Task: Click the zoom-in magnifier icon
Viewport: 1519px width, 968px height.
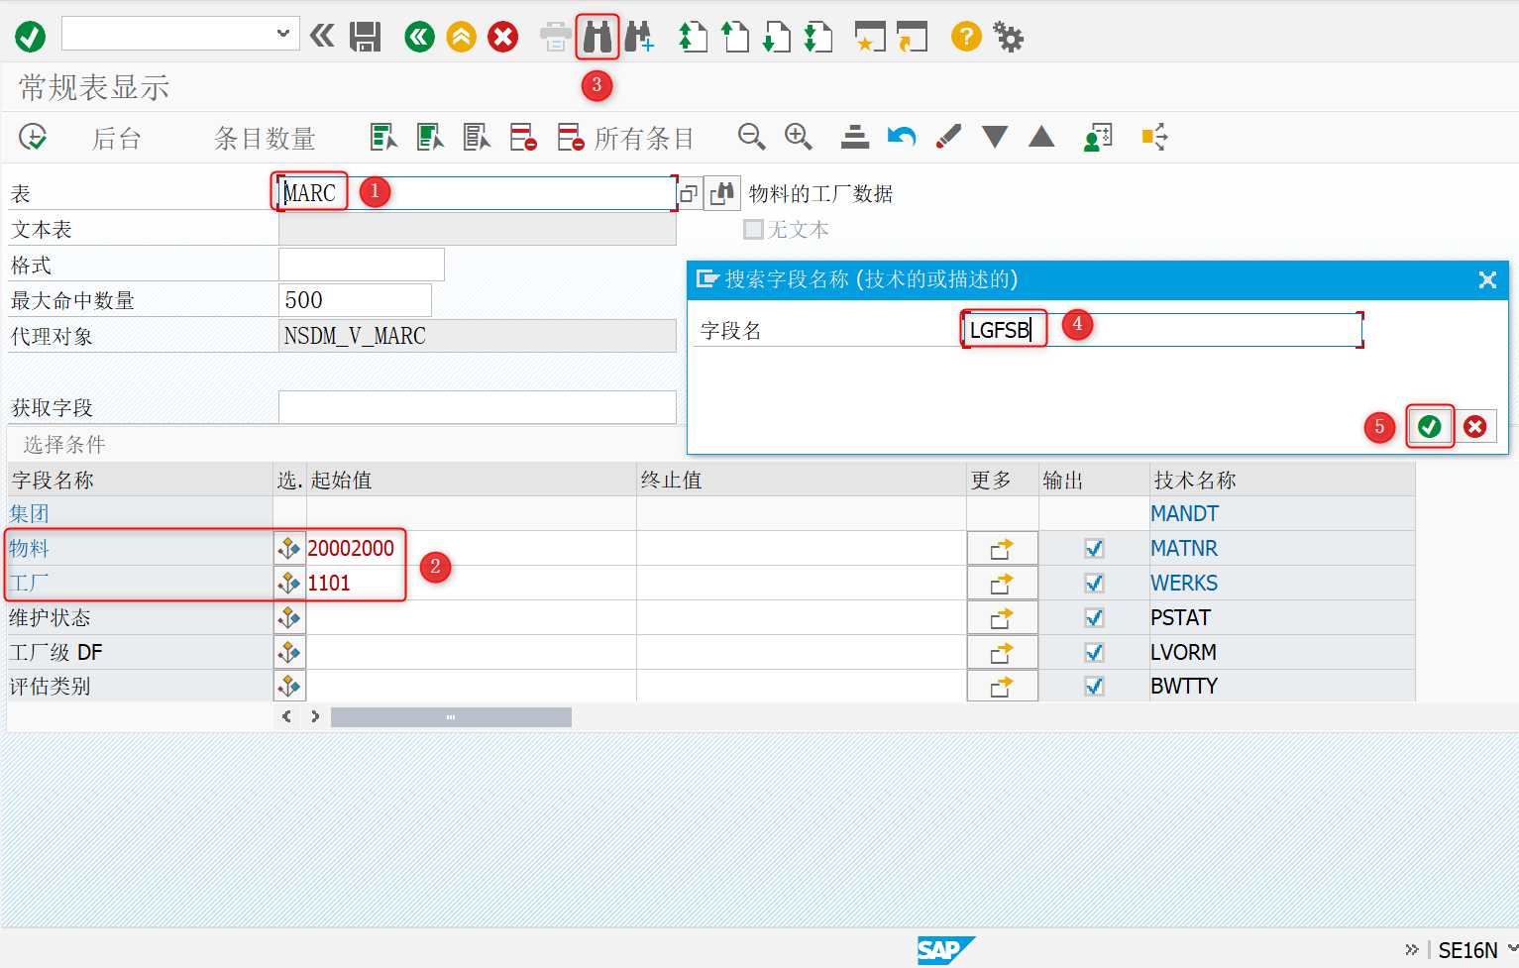Action: (x=799, y=137)
